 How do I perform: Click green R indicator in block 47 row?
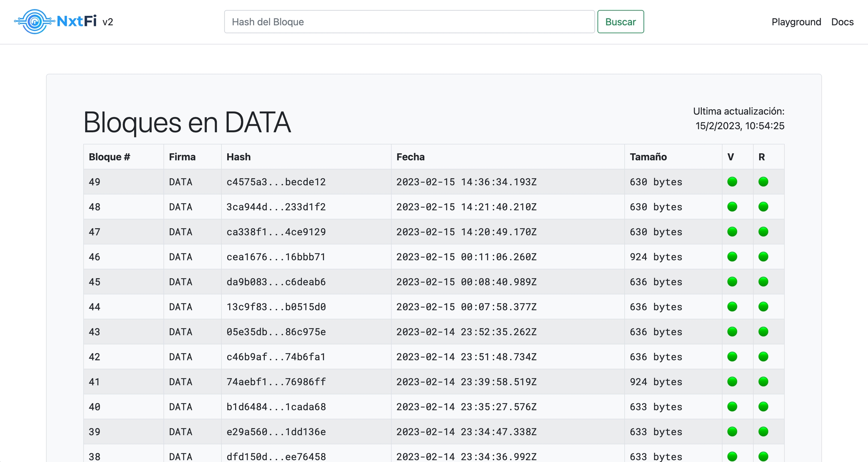[763, 232]
